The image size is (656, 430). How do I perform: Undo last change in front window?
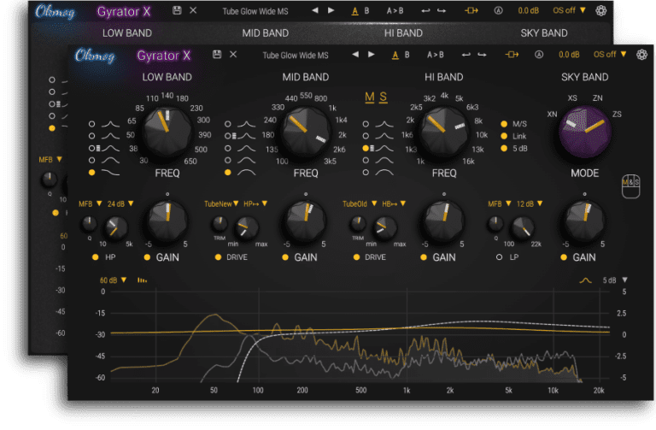[x=466, y=55]
